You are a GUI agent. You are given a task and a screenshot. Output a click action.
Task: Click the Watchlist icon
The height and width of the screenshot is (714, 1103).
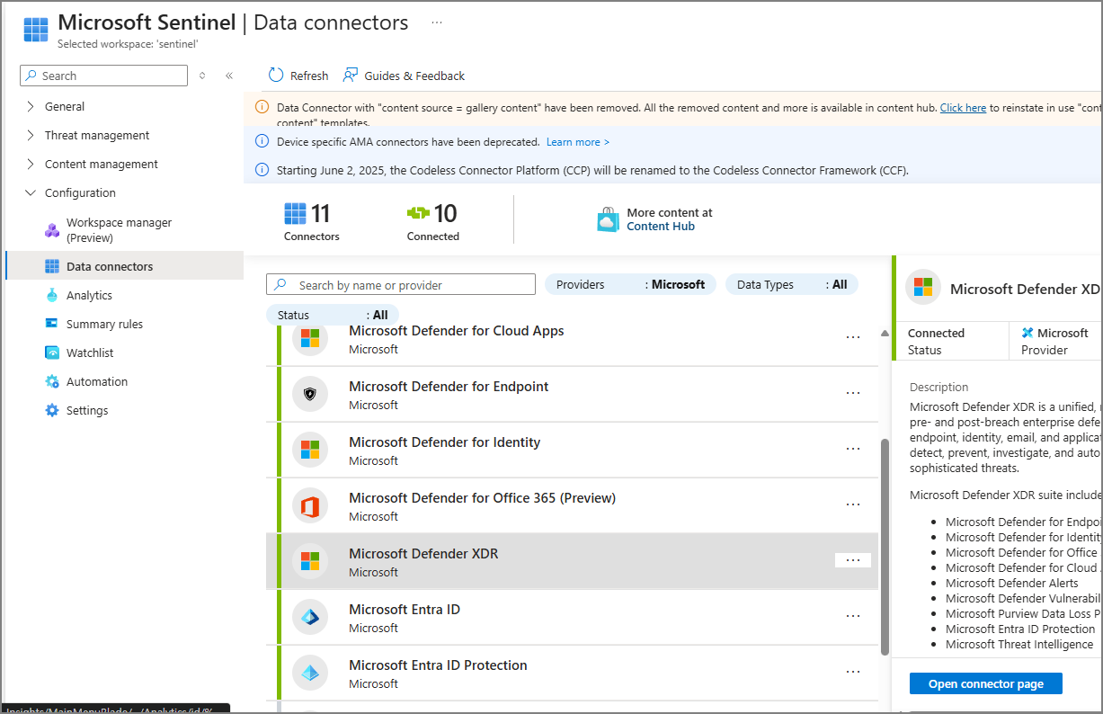point(52,353)
